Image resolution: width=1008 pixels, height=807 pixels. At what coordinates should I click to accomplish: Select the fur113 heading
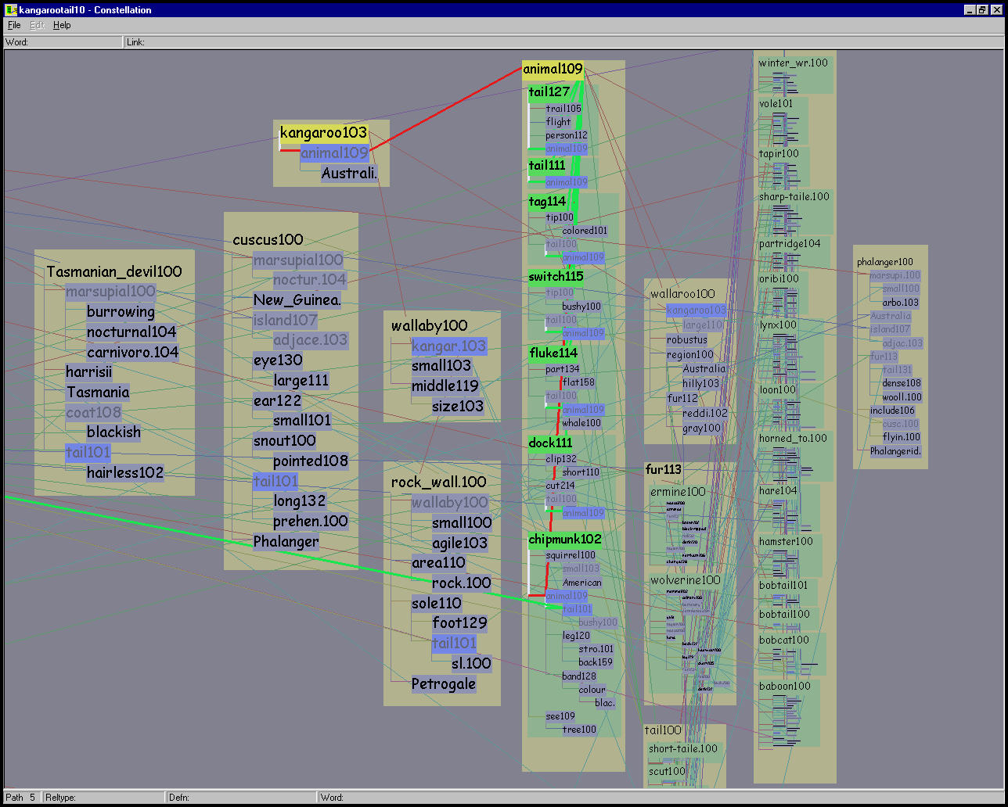click(x=664, y=469)
